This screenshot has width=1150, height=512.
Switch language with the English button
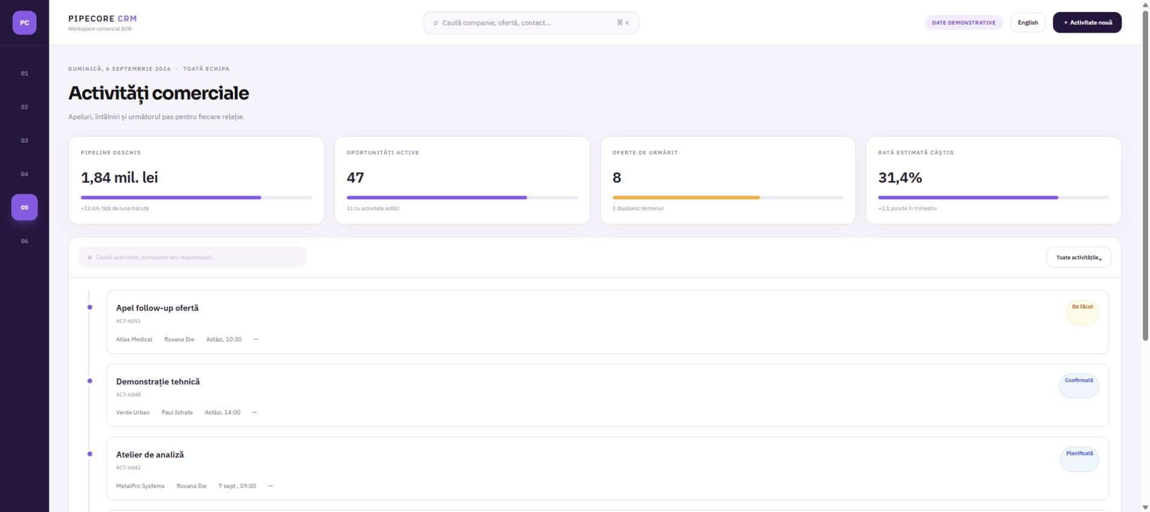[x=1027, y=23]
